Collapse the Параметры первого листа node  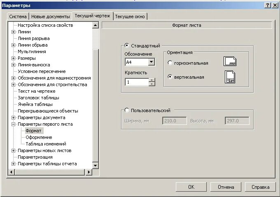click(13, 124)
